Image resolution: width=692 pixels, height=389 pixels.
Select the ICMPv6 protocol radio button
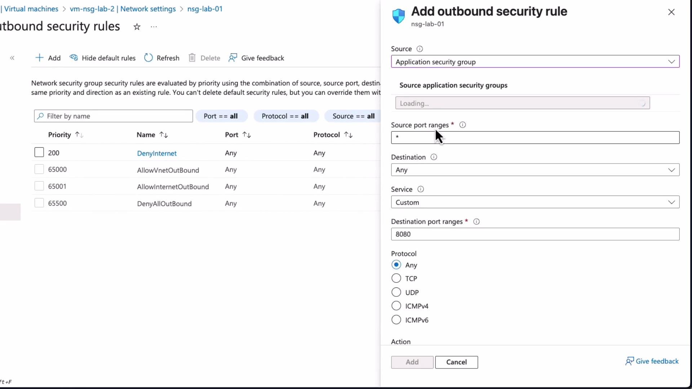(396, 320)
